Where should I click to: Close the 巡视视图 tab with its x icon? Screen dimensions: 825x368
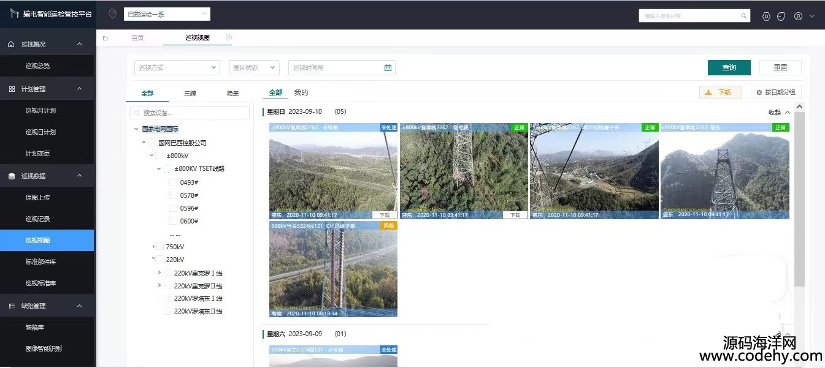229,37
